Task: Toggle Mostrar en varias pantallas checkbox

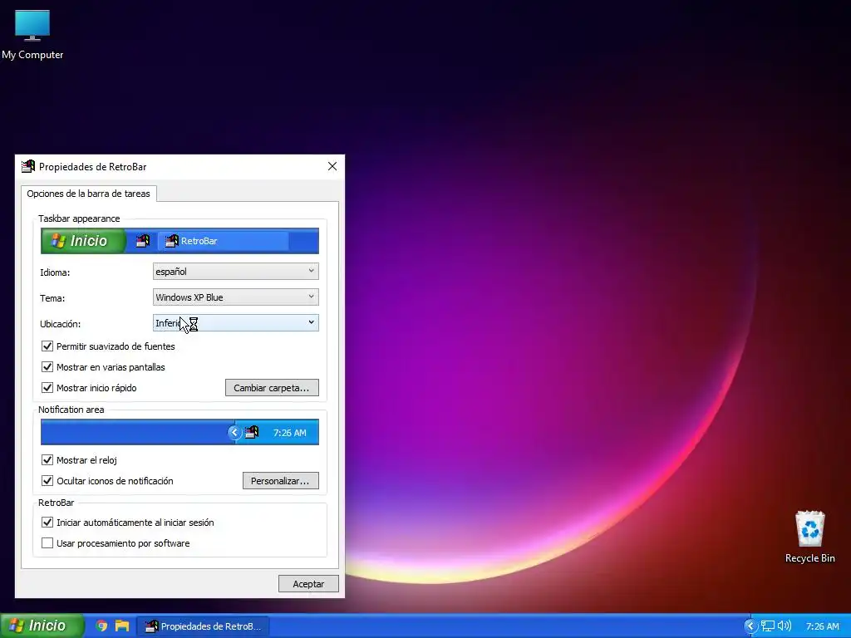Action: click(47, 366)
